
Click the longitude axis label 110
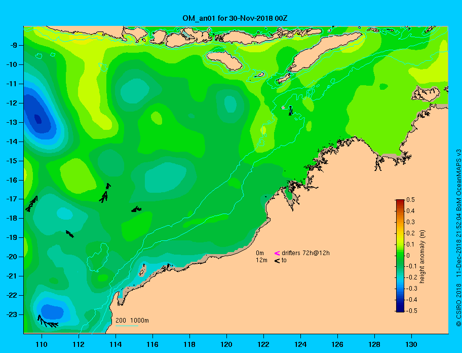(x=42, y=344)
